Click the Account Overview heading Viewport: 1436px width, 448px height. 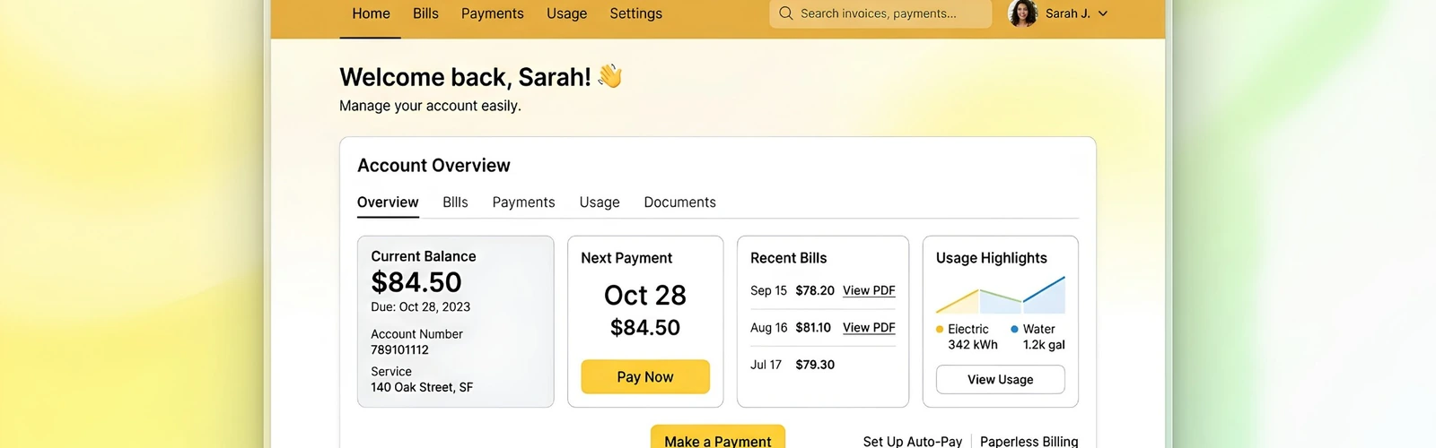[433, 166]
